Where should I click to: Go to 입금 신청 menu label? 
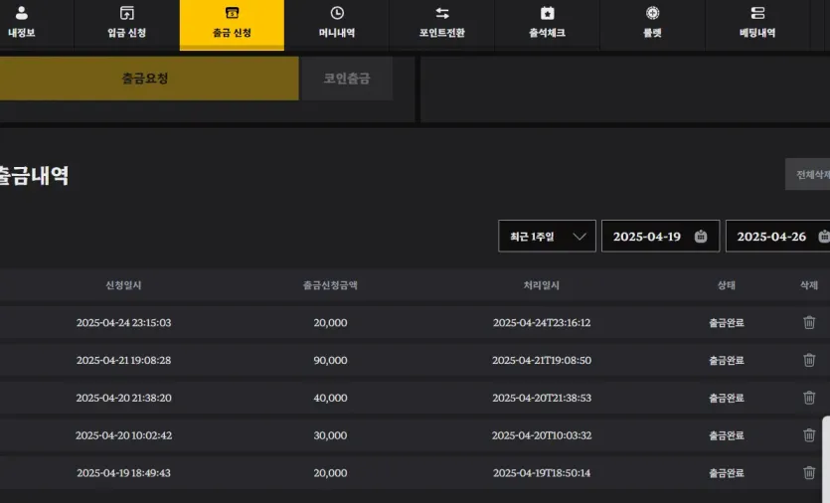coord(127,33)
